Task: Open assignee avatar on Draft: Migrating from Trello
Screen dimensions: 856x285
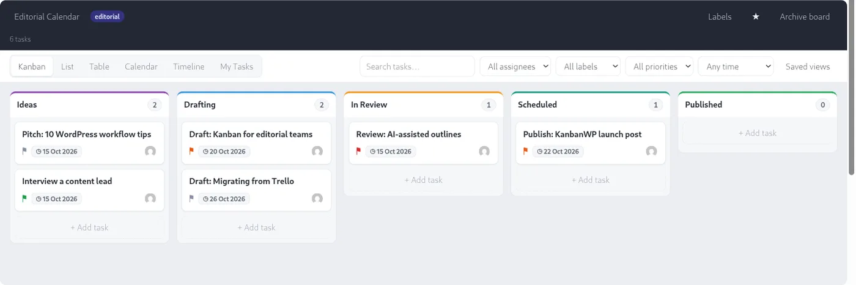Action: [317, 198]
